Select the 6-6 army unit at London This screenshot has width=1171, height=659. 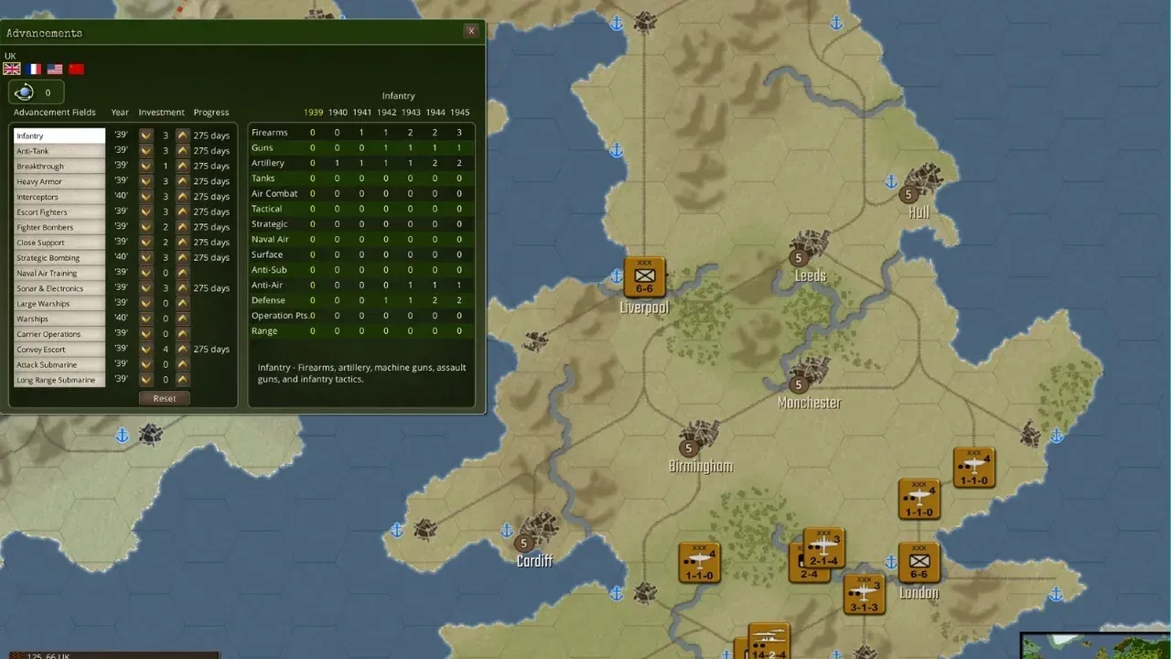[918, 562]
